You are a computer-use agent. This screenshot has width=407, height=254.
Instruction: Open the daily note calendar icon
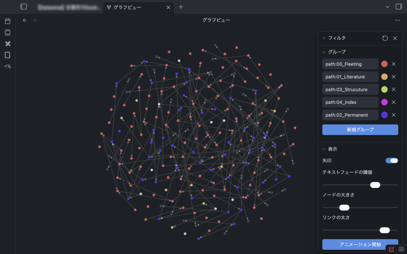8,21
